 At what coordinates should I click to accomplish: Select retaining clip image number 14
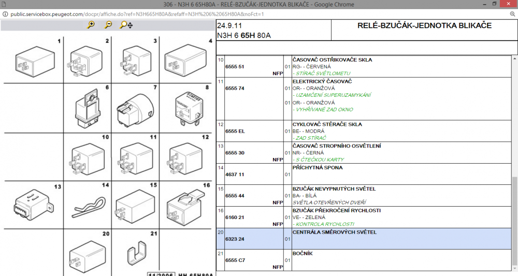click(89, 207)
